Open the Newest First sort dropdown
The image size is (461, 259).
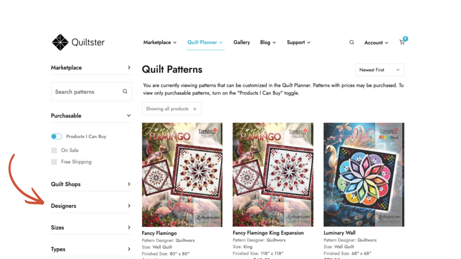click(x=380, y=70)
